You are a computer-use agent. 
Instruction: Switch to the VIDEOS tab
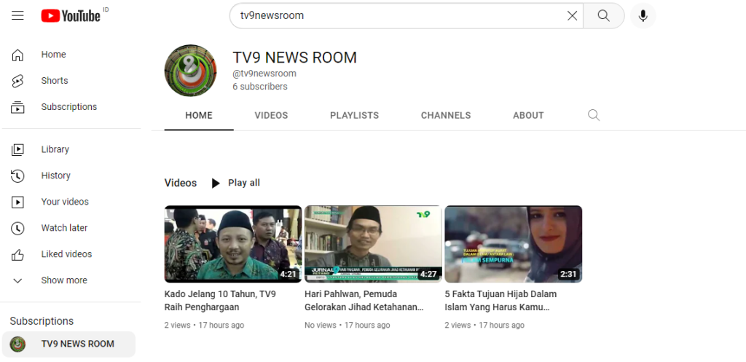click(271, 116)
